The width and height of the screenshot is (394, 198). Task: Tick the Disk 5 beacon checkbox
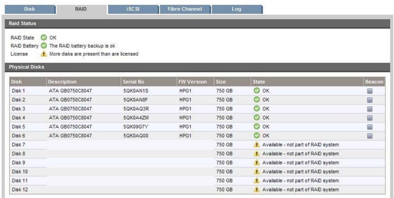coord(369,127)
